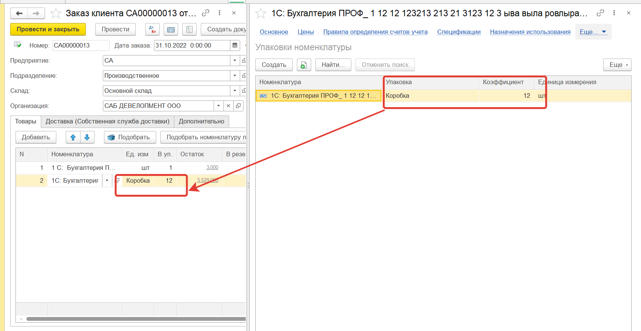Go back using the left arrow button
This screenshot has height=331, width=641.
[19, 14]
